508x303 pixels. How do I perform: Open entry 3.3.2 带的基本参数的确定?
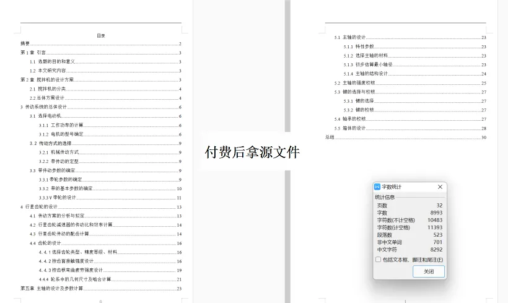110,188
